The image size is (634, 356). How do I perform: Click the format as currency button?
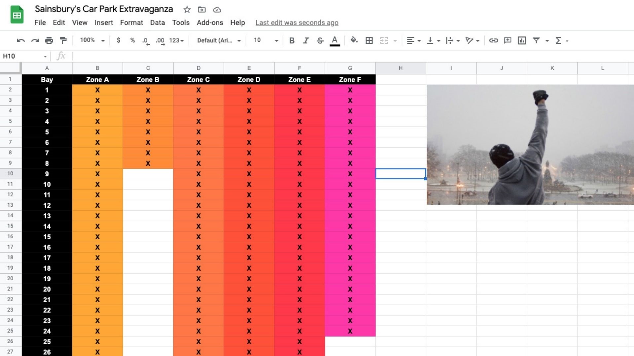[118, 40]
